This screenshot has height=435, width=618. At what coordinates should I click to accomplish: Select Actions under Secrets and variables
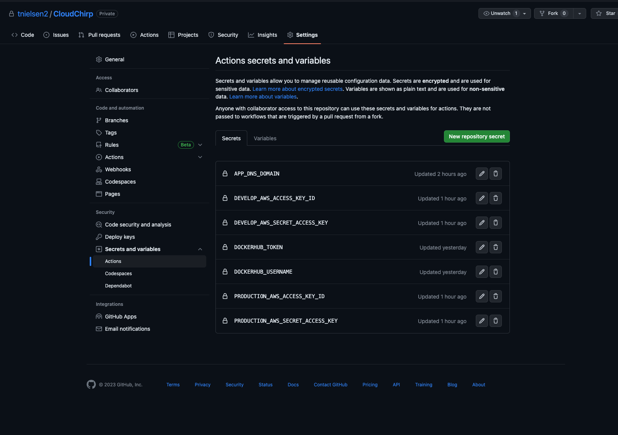(150, 261)
